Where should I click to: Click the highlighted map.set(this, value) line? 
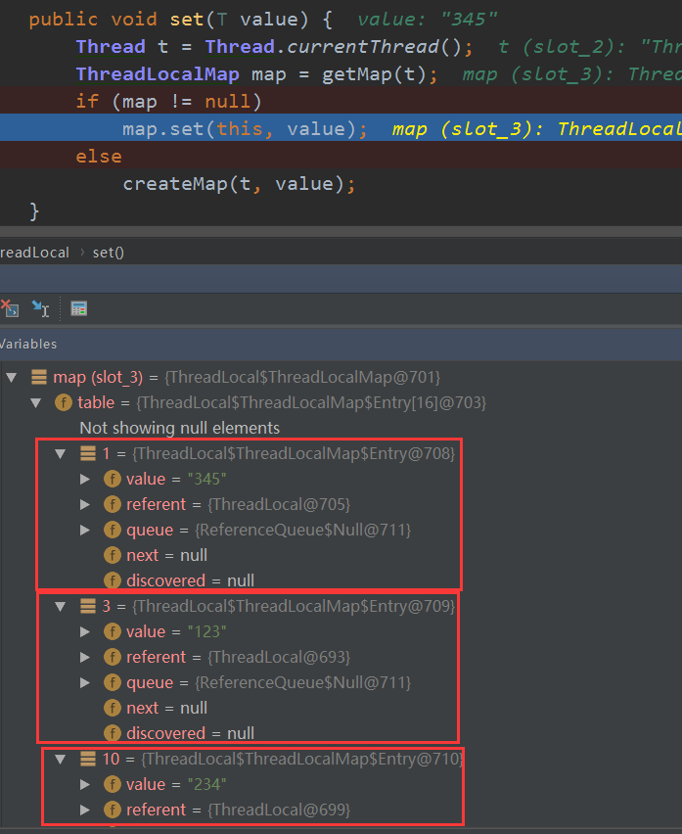pos(245,129)
